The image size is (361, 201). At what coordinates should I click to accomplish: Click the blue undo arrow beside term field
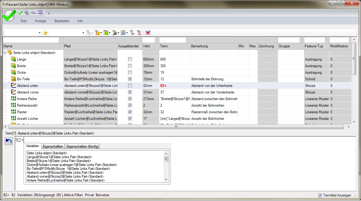pyautogui.click(x=9, y=141)
